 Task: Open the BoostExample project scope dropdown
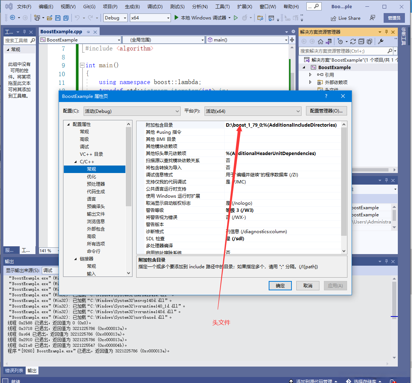point(80,40)
